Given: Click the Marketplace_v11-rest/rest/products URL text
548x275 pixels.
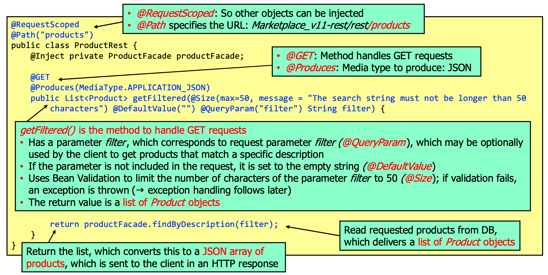Looking at the screenshot, I should (331, 25).
